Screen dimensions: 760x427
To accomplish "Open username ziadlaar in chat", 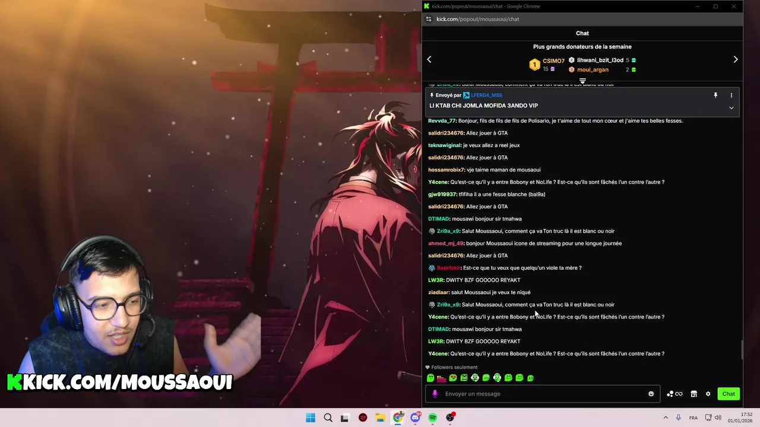I will [438, 292].
